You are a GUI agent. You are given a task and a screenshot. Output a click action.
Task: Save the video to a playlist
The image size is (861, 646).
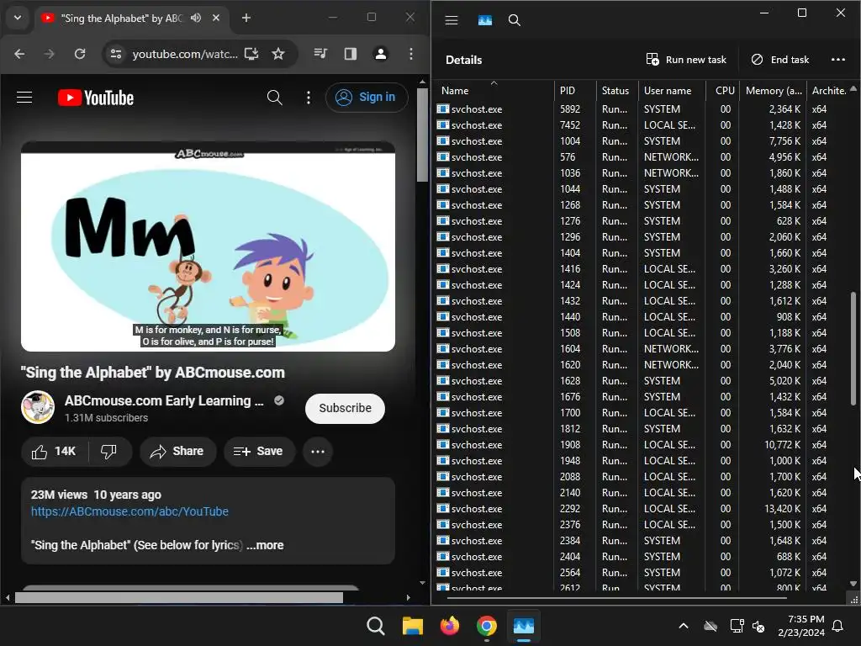pyautogui.click(x=259, y=452)
